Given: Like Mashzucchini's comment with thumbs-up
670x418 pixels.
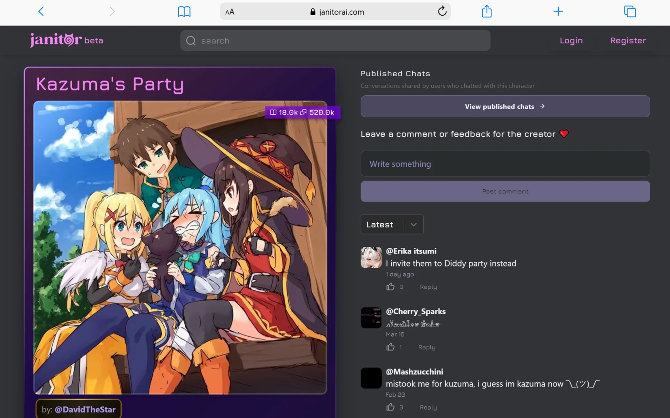Looking at the screenshot, I should pos(390,407).
